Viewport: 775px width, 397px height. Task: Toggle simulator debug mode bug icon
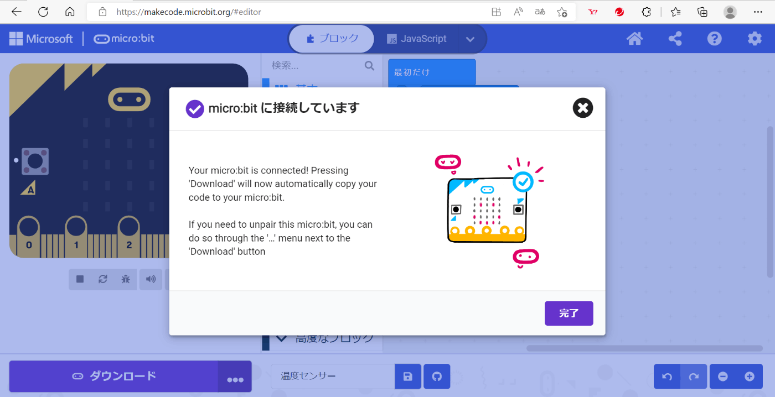(126, 279)
